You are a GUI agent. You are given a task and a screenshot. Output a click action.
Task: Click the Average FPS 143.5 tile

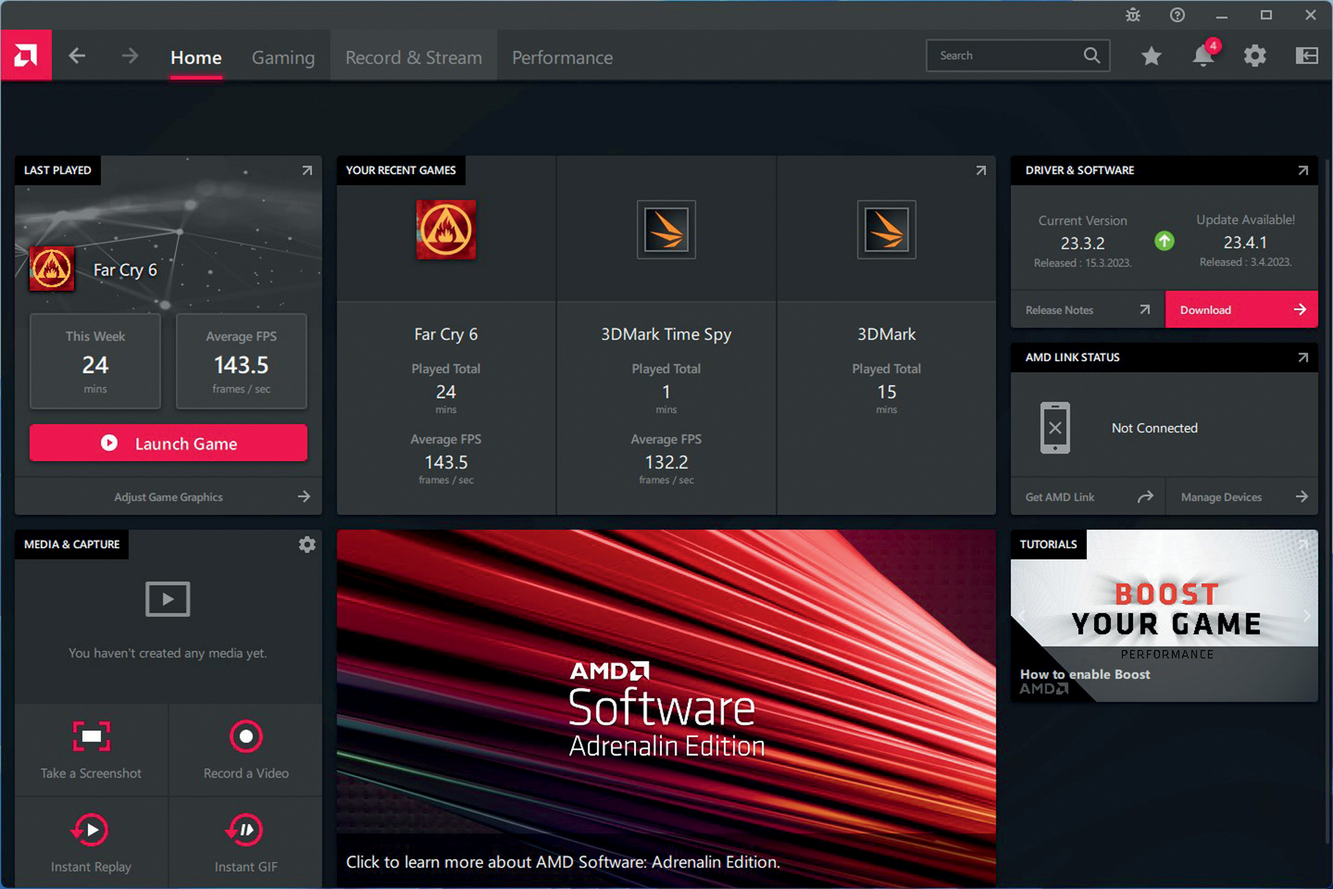tap(241, 361)
